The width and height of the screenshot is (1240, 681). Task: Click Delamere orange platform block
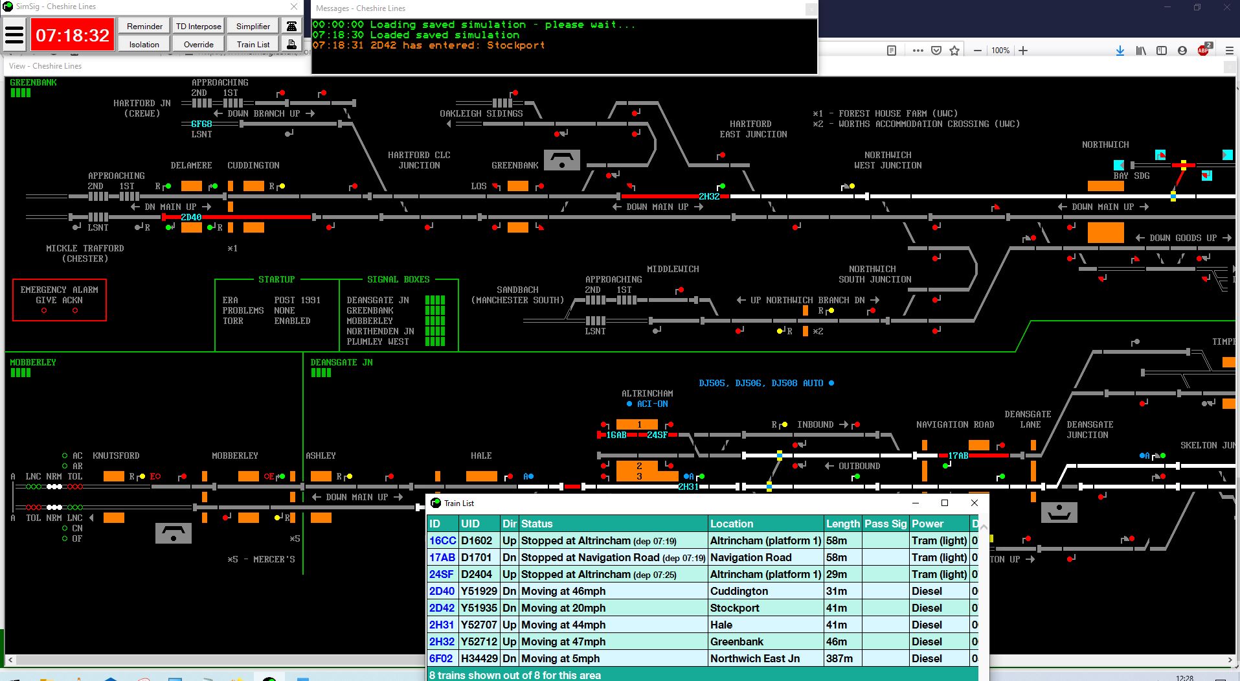(191, 186)
